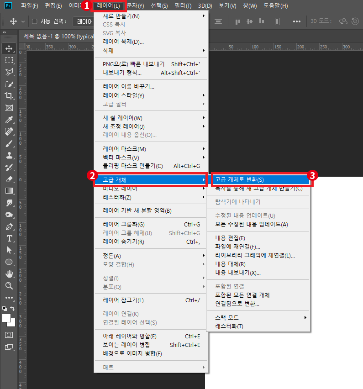
Task: Expand the 스택 모드 submenu
Action: pos(258,318)
